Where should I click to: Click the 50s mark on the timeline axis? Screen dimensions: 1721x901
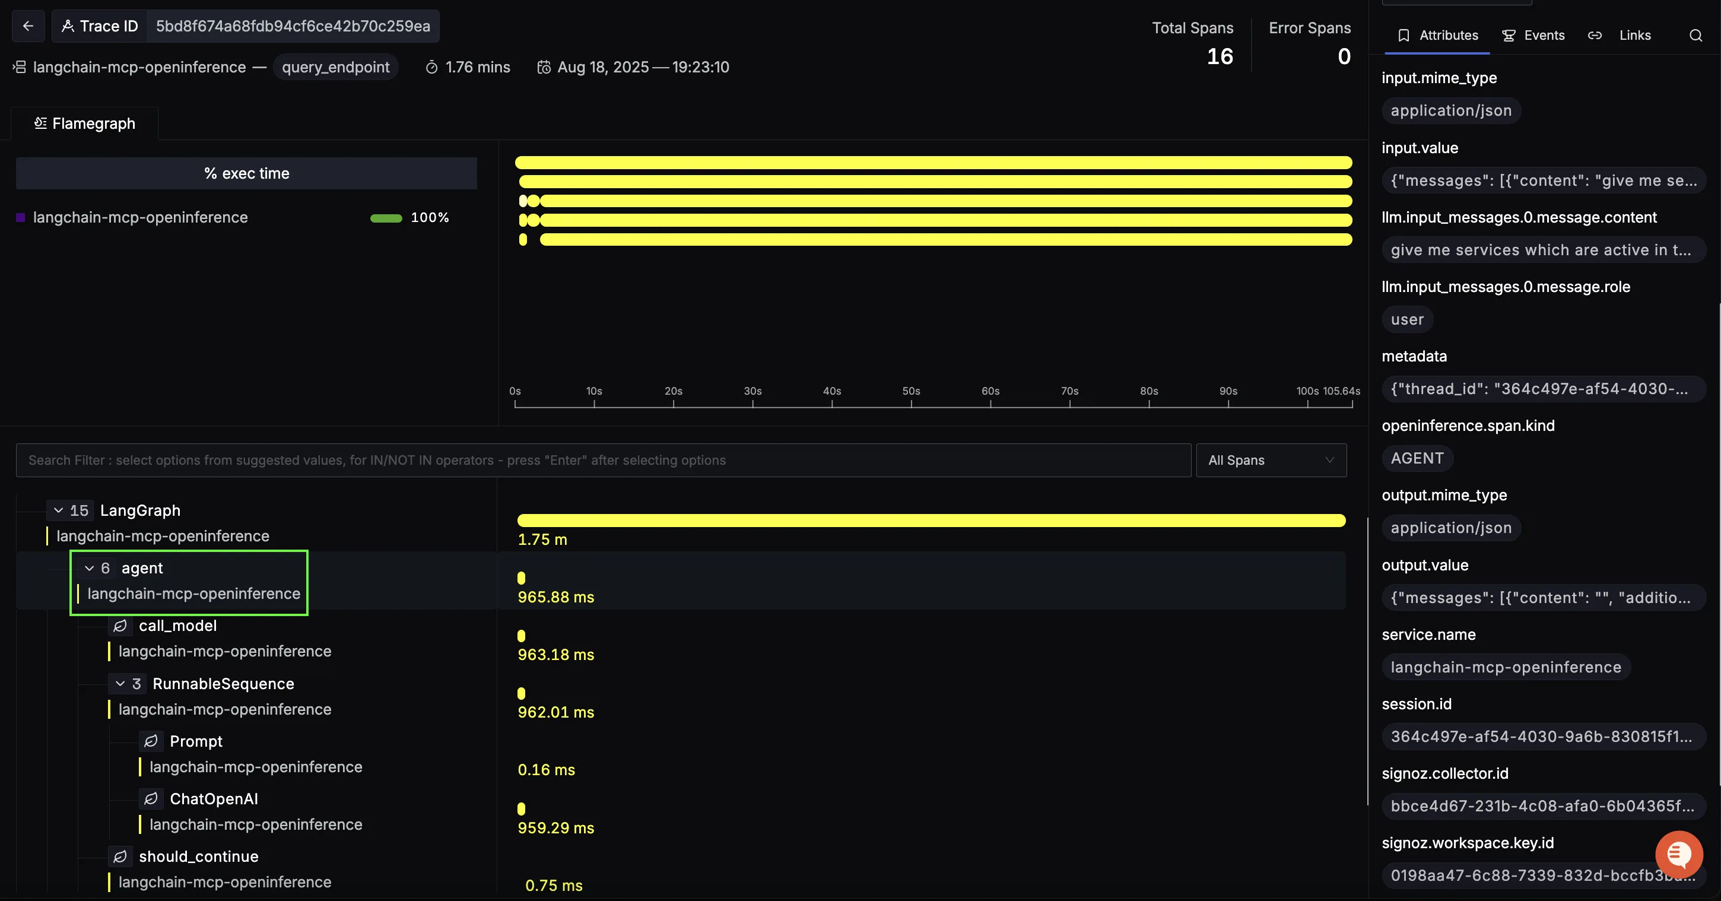(912, 391)
